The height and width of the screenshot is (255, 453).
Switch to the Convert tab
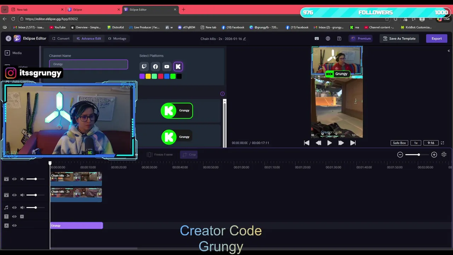(x=61, y=38)
